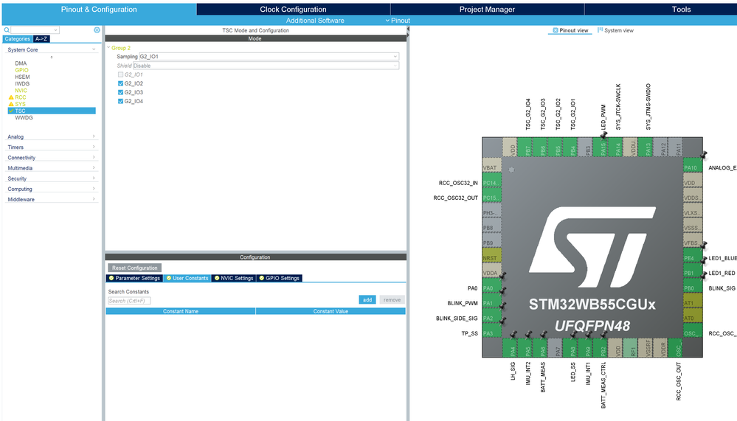Select WWDG in System Core list

pyautogui.click(x=24, y=118)
